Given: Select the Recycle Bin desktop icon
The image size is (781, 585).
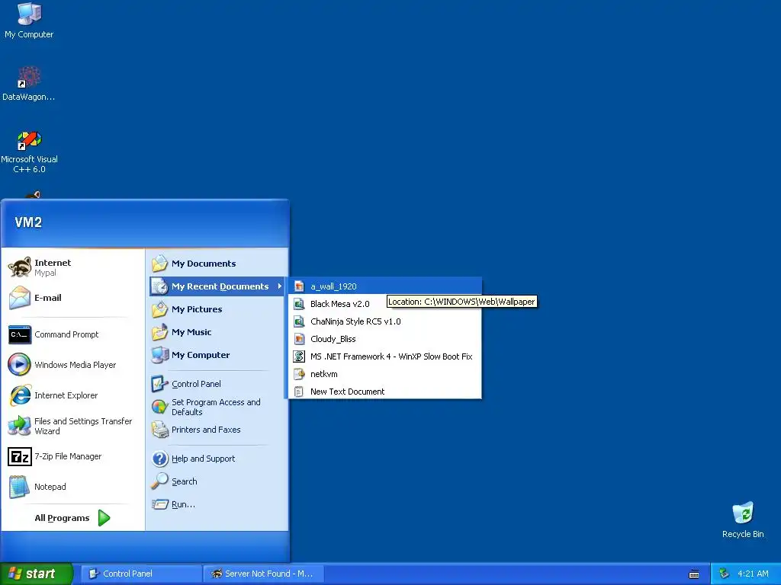Looking at the screenshot, I should click(x=743, y=519).
